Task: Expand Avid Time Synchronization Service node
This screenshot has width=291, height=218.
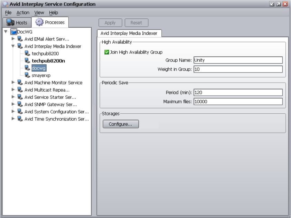Action: click(x=13, y=119)
